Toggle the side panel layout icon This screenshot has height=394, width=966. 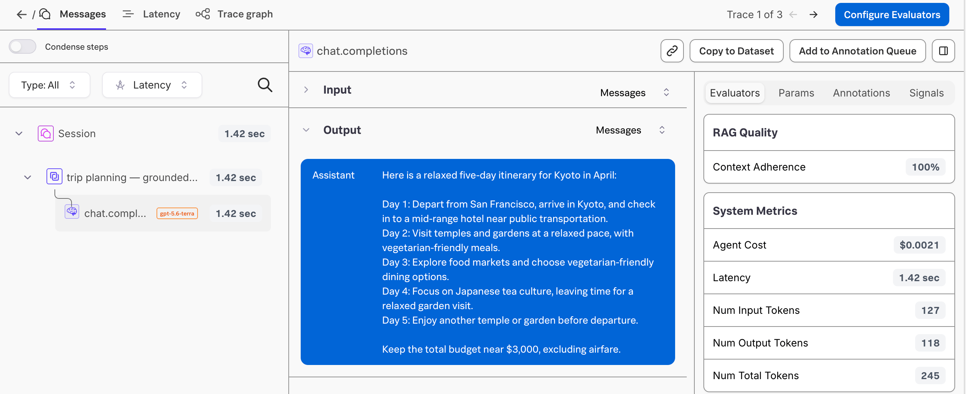point(943,51)
